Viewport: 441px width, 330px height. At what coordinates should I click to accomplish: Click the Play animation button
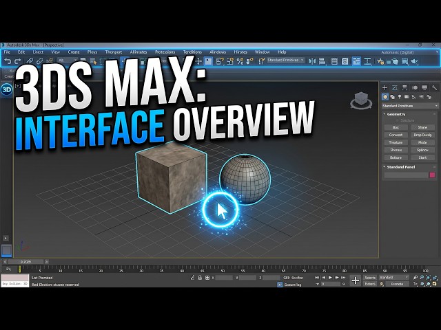(x=330, y=278)
